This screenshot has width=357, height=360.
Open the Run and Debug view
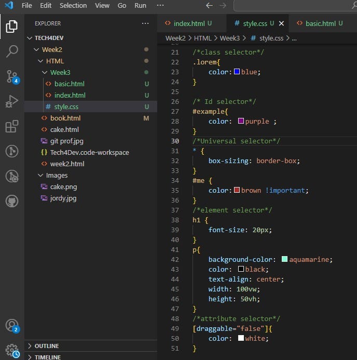click(x=12, y=101)
